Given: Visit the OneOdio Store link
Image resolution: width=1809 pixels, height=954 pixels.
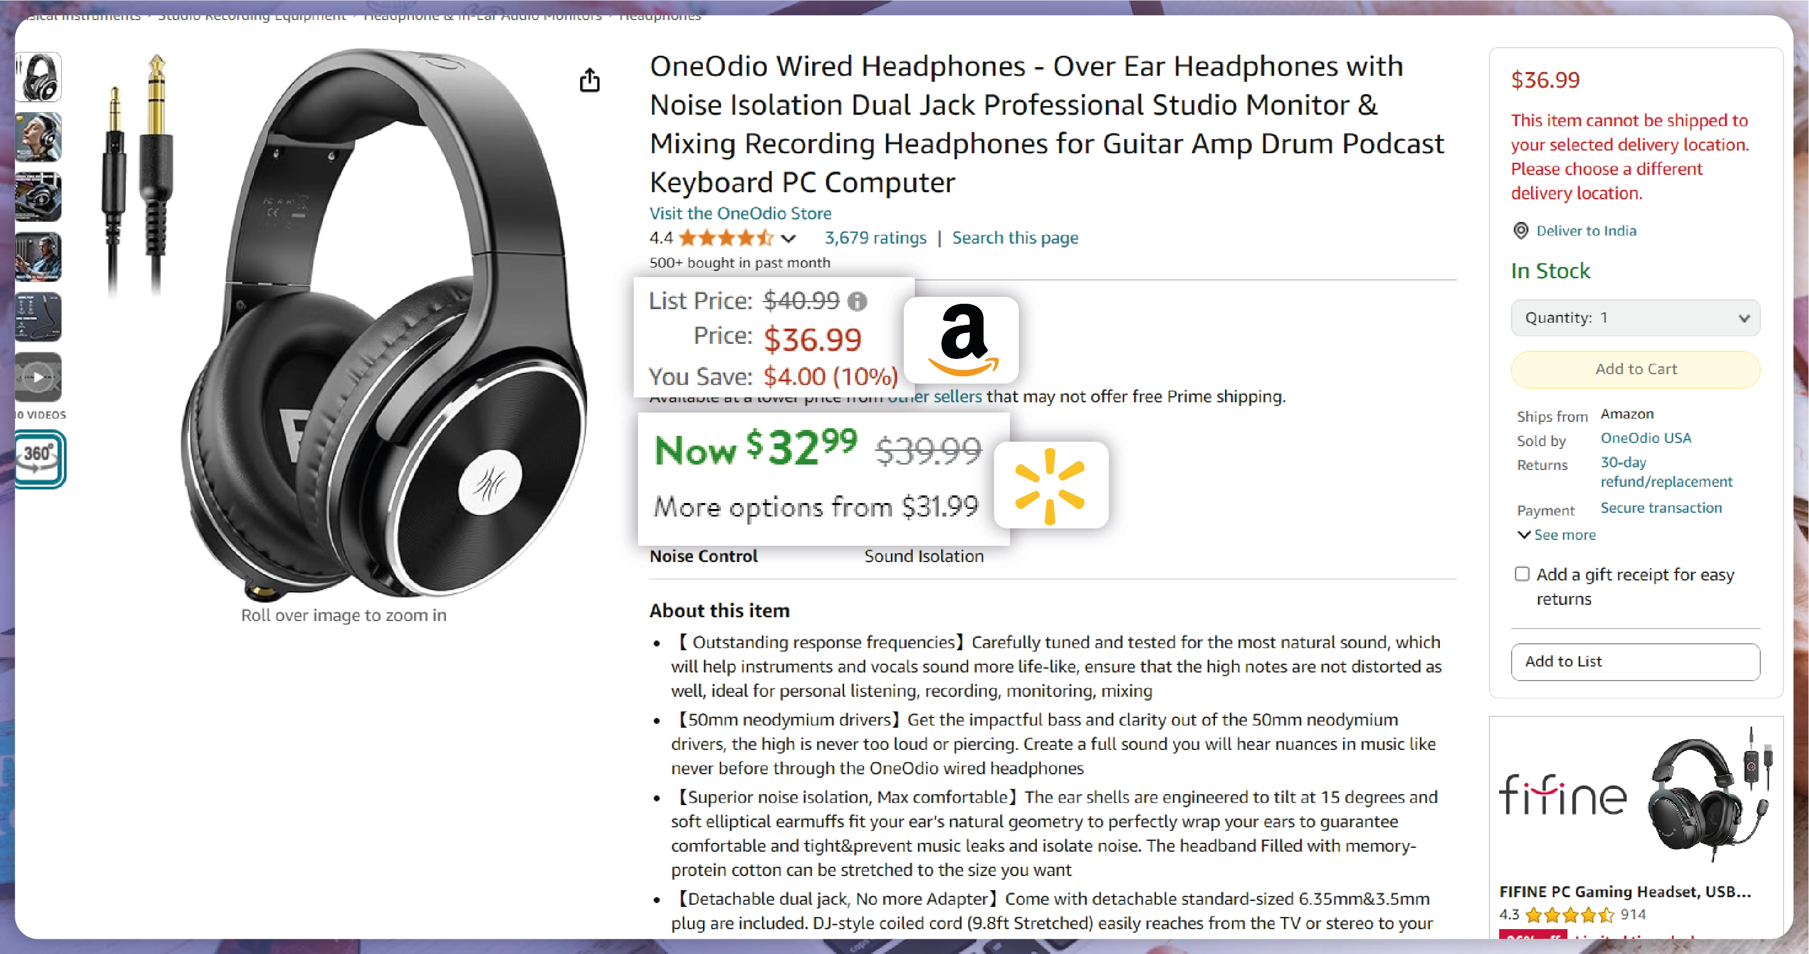Looking at the screenshot, I should tap(740, 213).
